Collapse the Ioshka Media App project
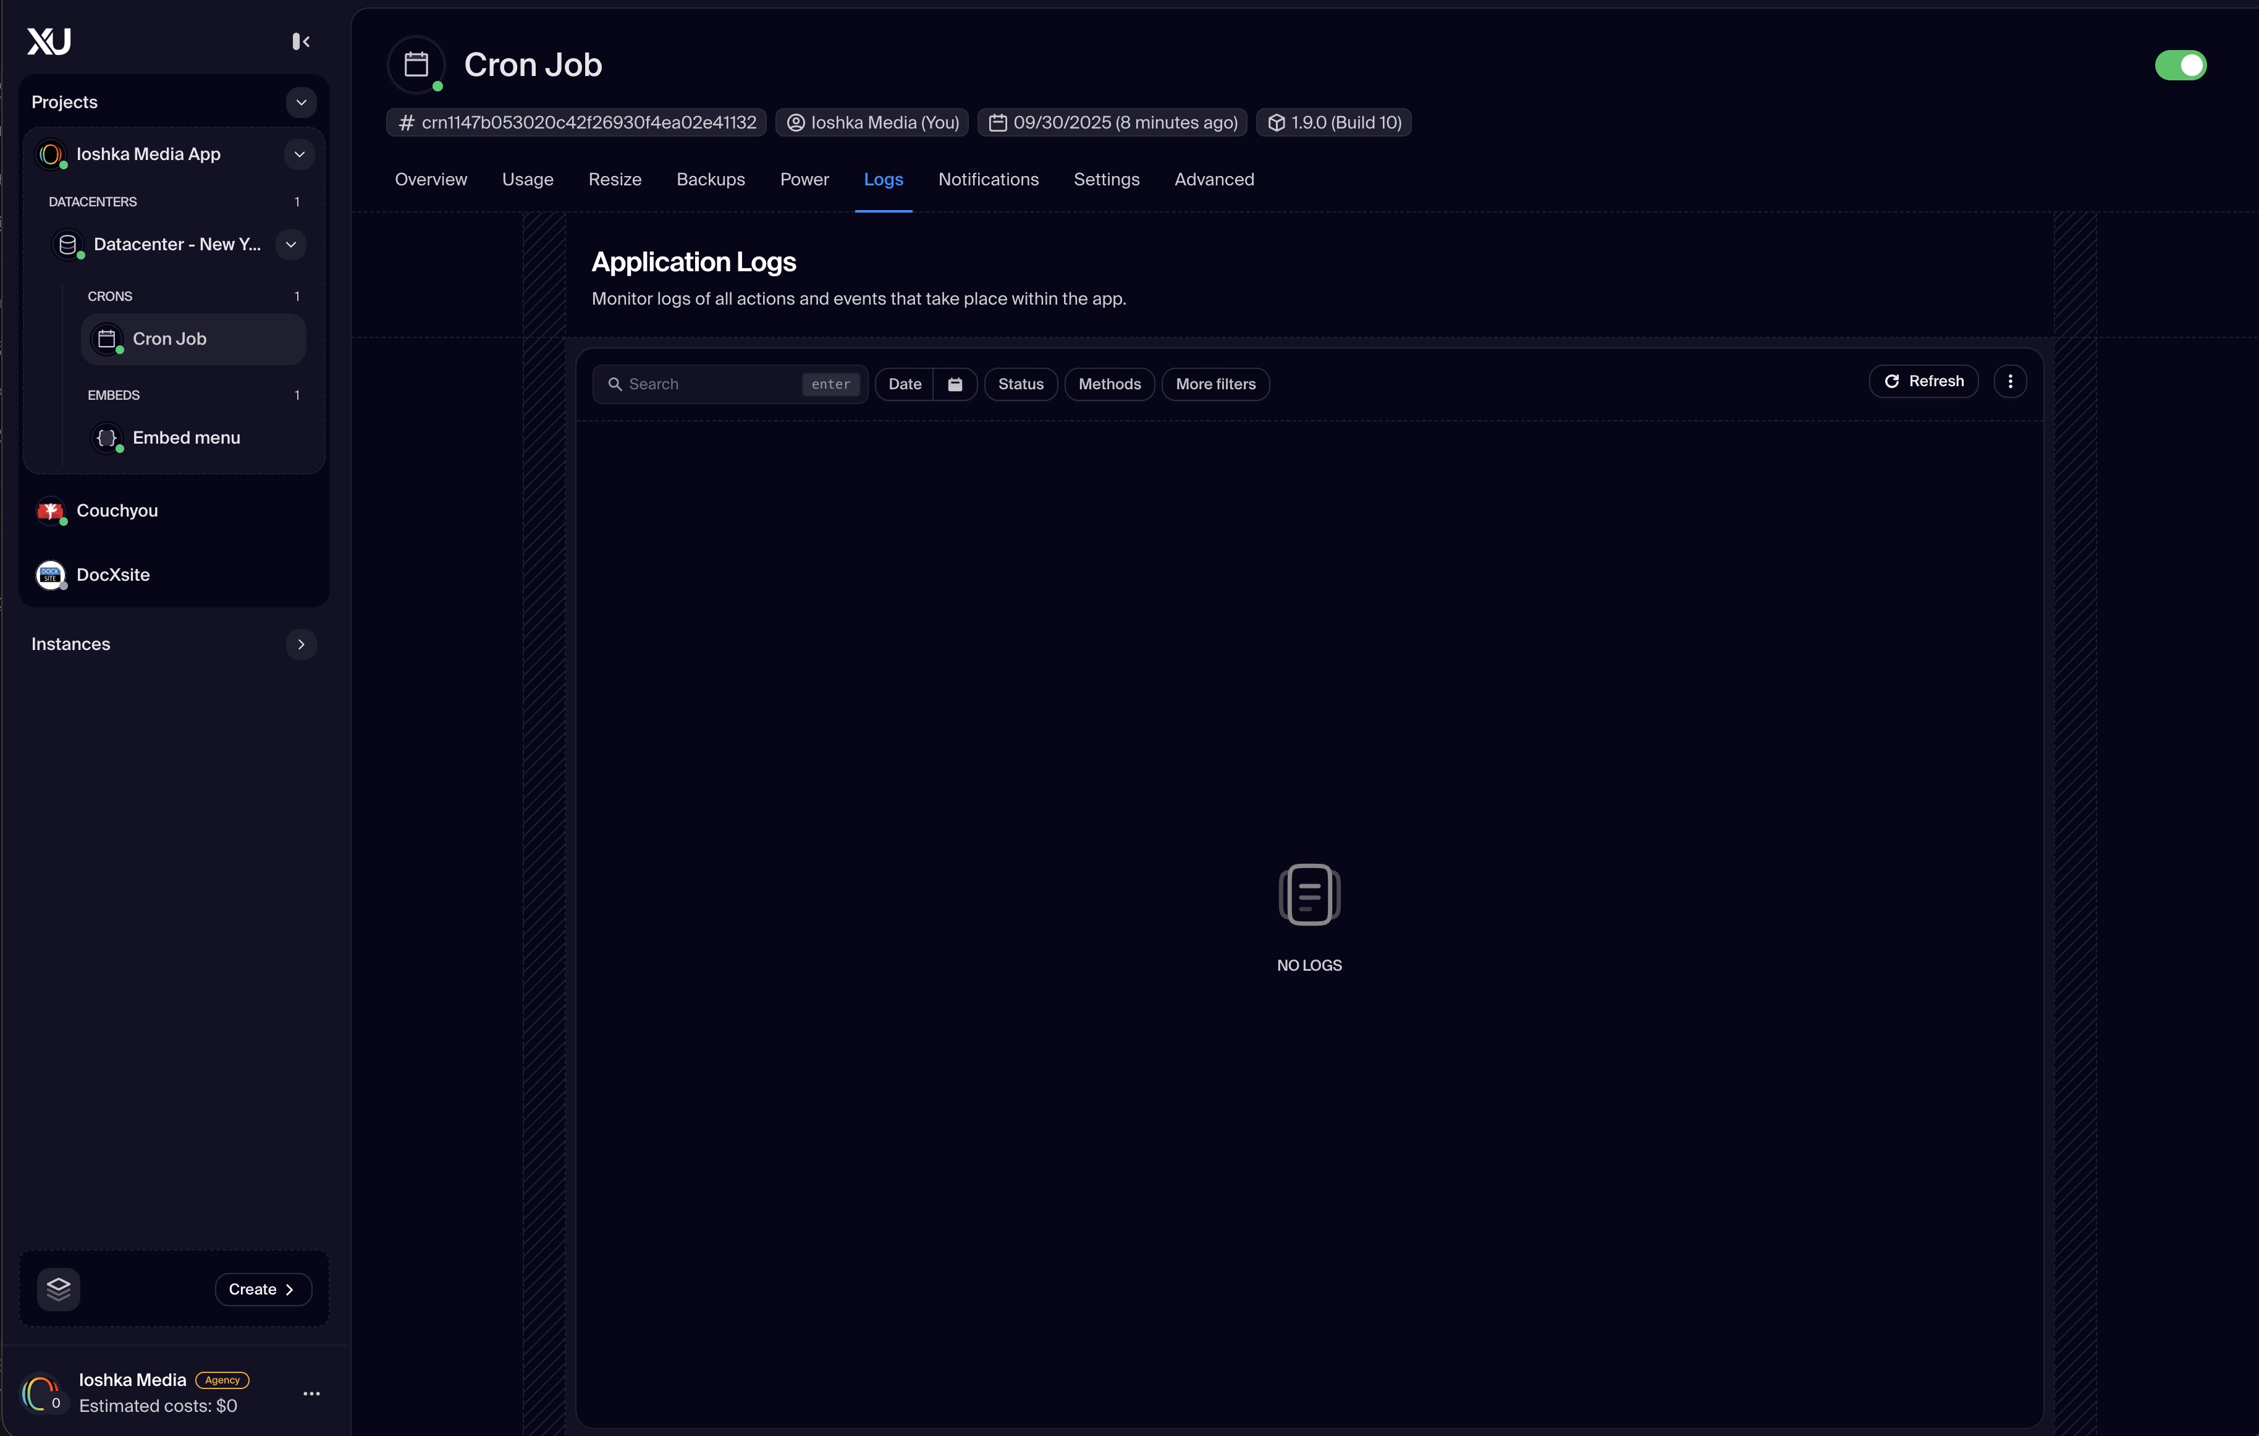 click(x=299, y=154)
